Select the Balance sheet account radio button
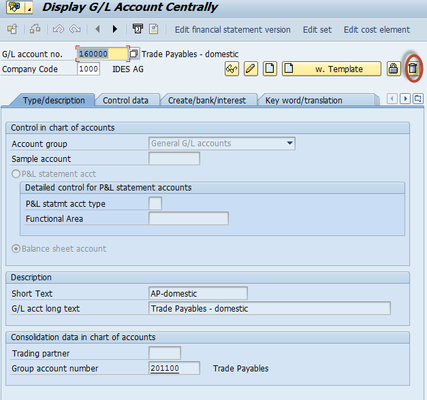The height and width of the screenshot is (400, 427). click(x=16, y=249)
